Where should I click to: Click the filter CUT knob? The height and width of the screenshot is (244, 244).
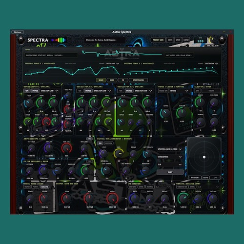pos(104,153)
